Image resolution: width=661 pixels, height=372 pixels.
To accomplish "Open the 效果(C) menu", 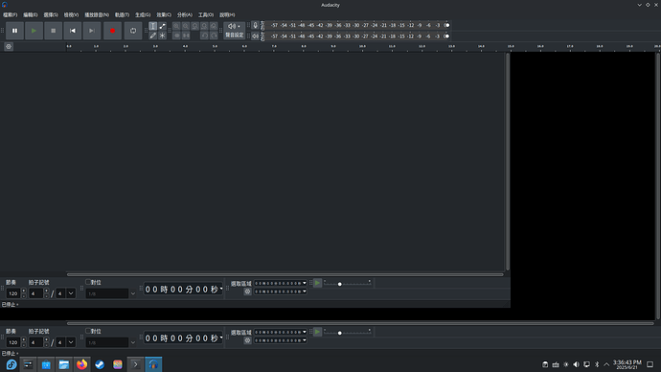I will 164,14.
